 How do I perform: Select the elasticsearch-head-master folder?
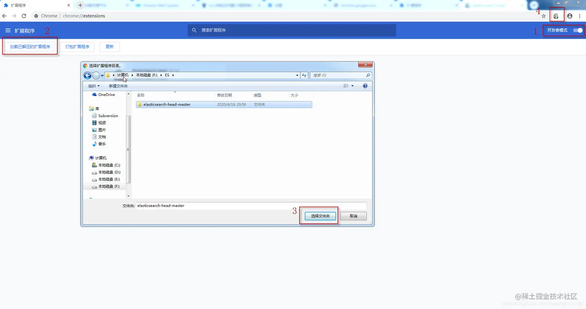pos(224,104)
